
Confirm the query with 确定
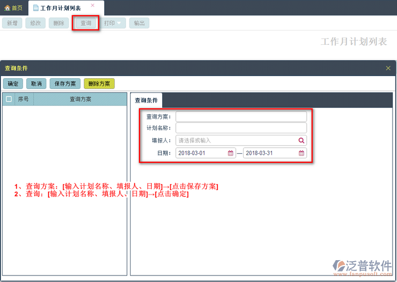coord(13,84)
